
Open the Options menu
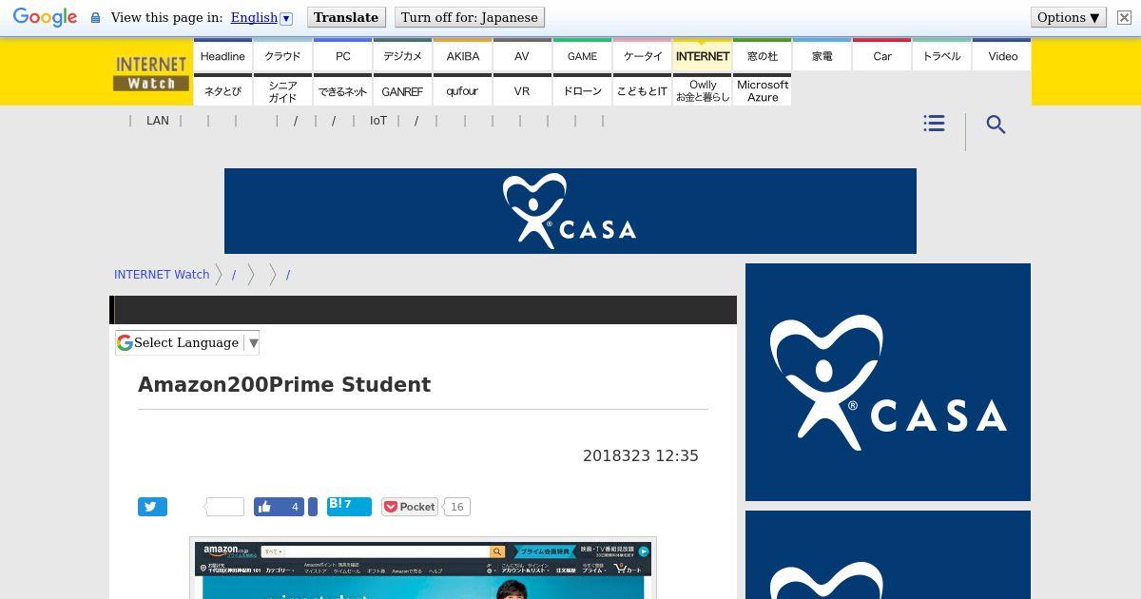[x=1069, y=17]
